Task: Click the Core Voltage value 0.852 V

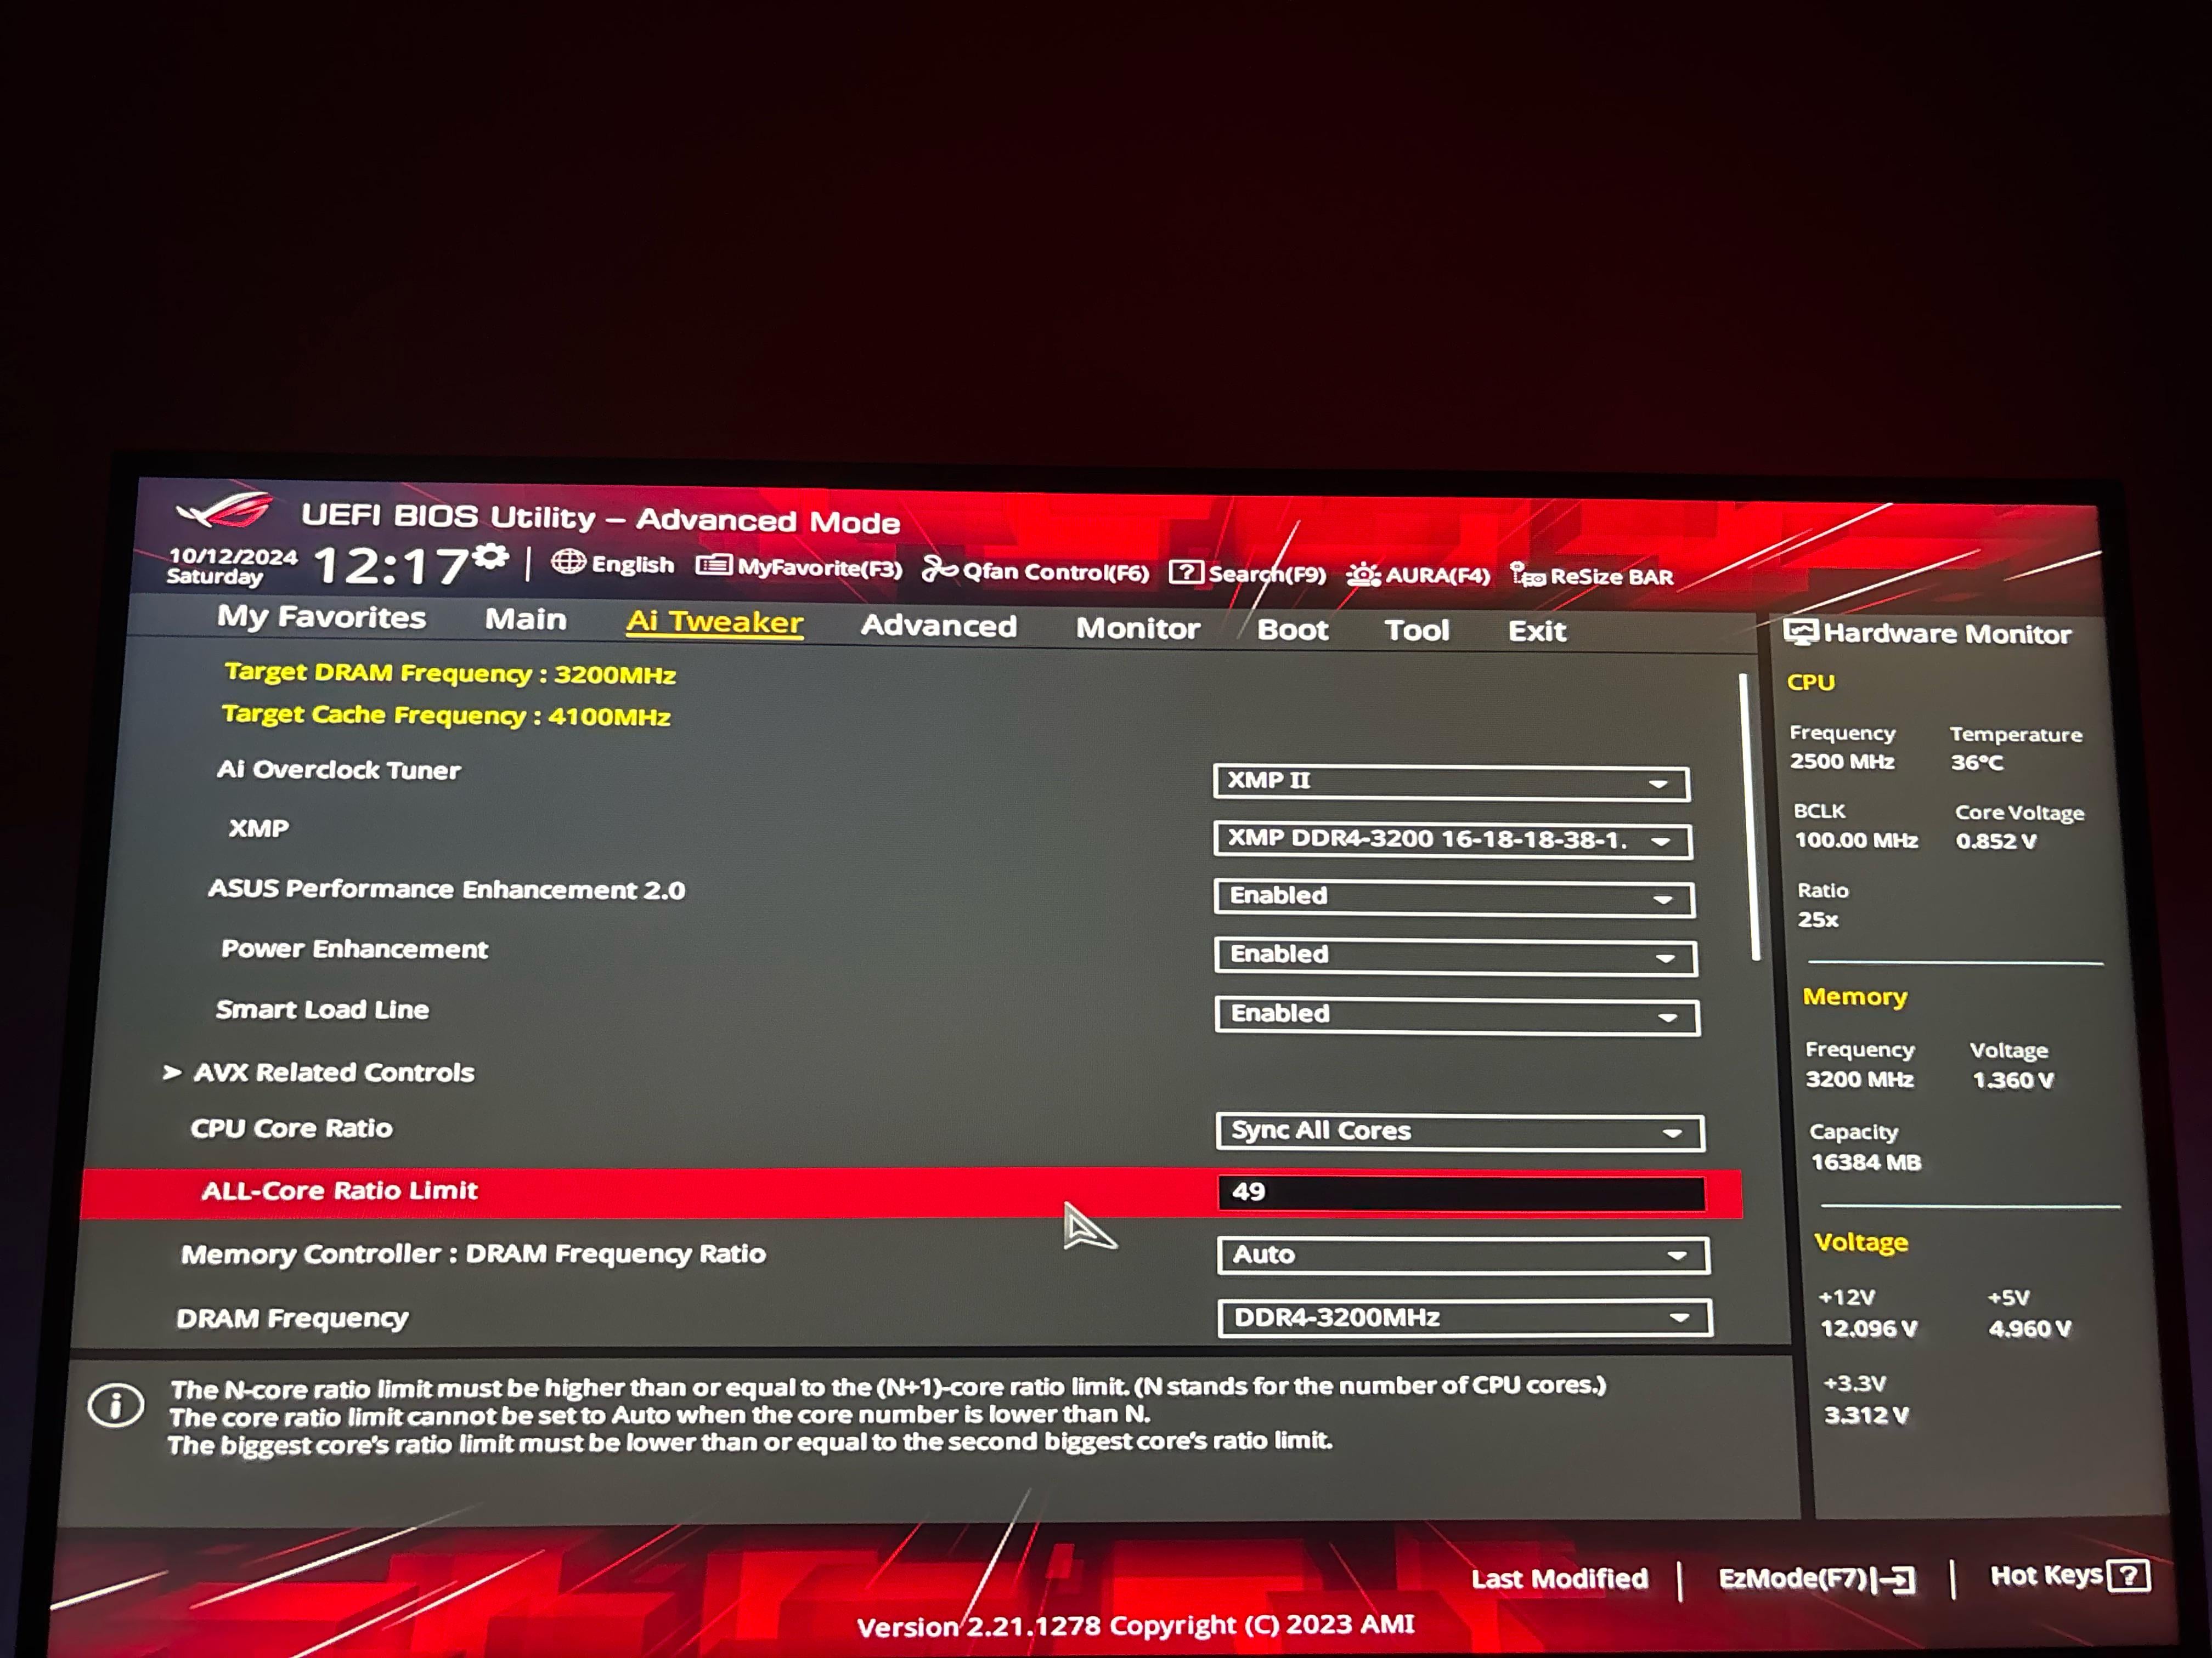Action: [x=1996, y=842]
